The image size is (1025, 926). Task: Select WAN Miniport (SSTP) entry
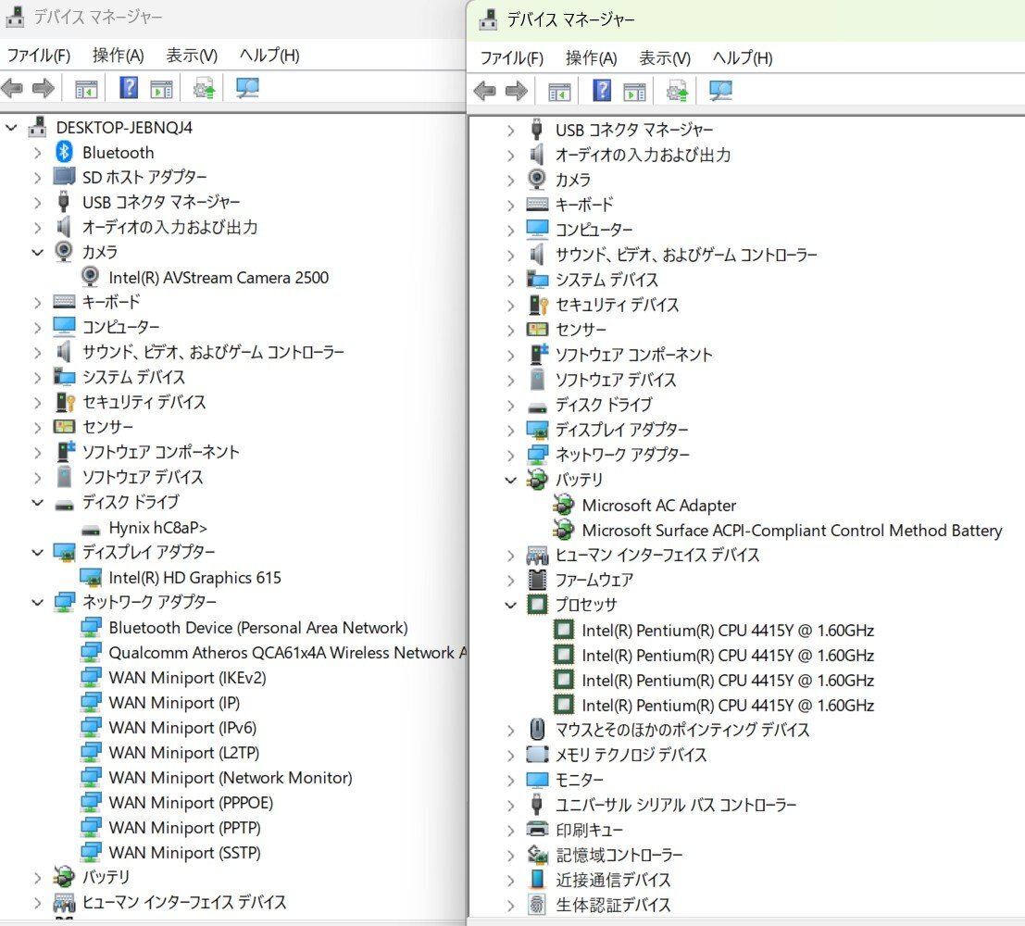pyautogui.click(x=185, y=852)
